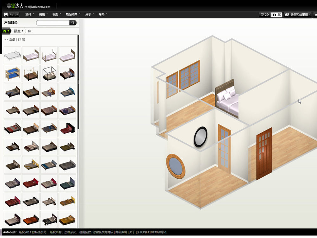Image resolution: width=317 pixels, height=238 pixels.
Task: Open the green home catalog icon
Action: pos(6,31)
